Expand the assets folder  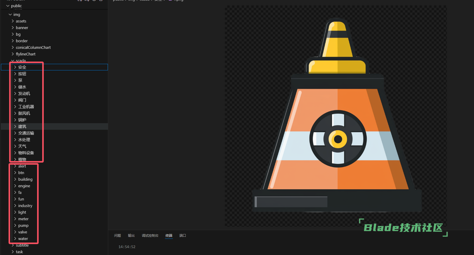[21, 21]
